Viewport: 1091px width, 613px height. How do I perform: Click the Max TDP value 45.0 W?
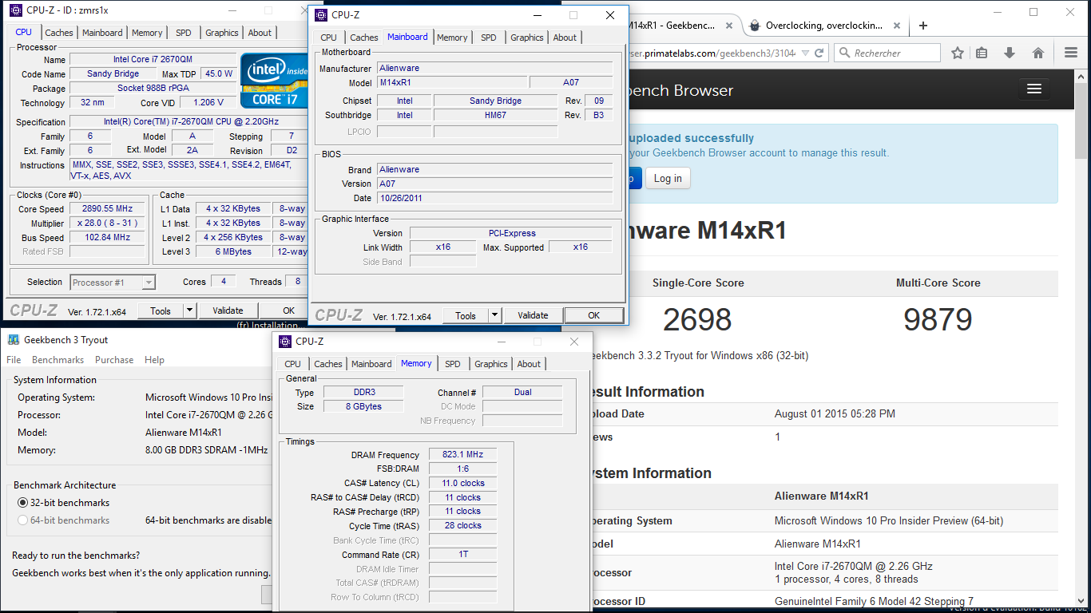[x=219, y=73]
